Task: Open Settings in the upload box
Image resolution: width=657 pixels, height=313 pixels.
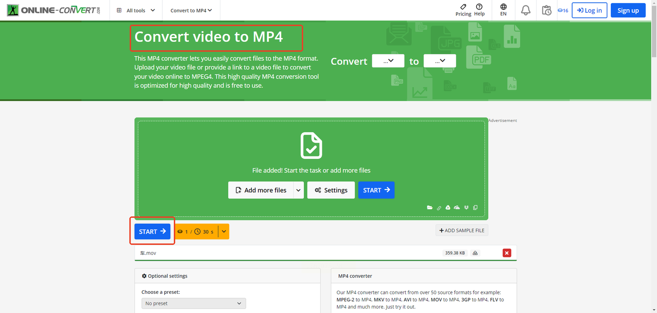Action: (331, 190)
